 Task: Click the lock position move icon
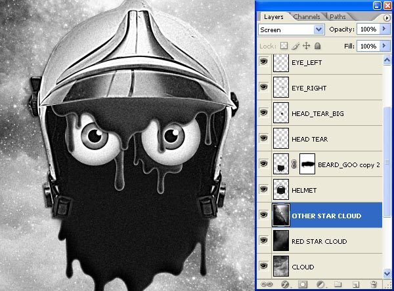tap(306, 46)
